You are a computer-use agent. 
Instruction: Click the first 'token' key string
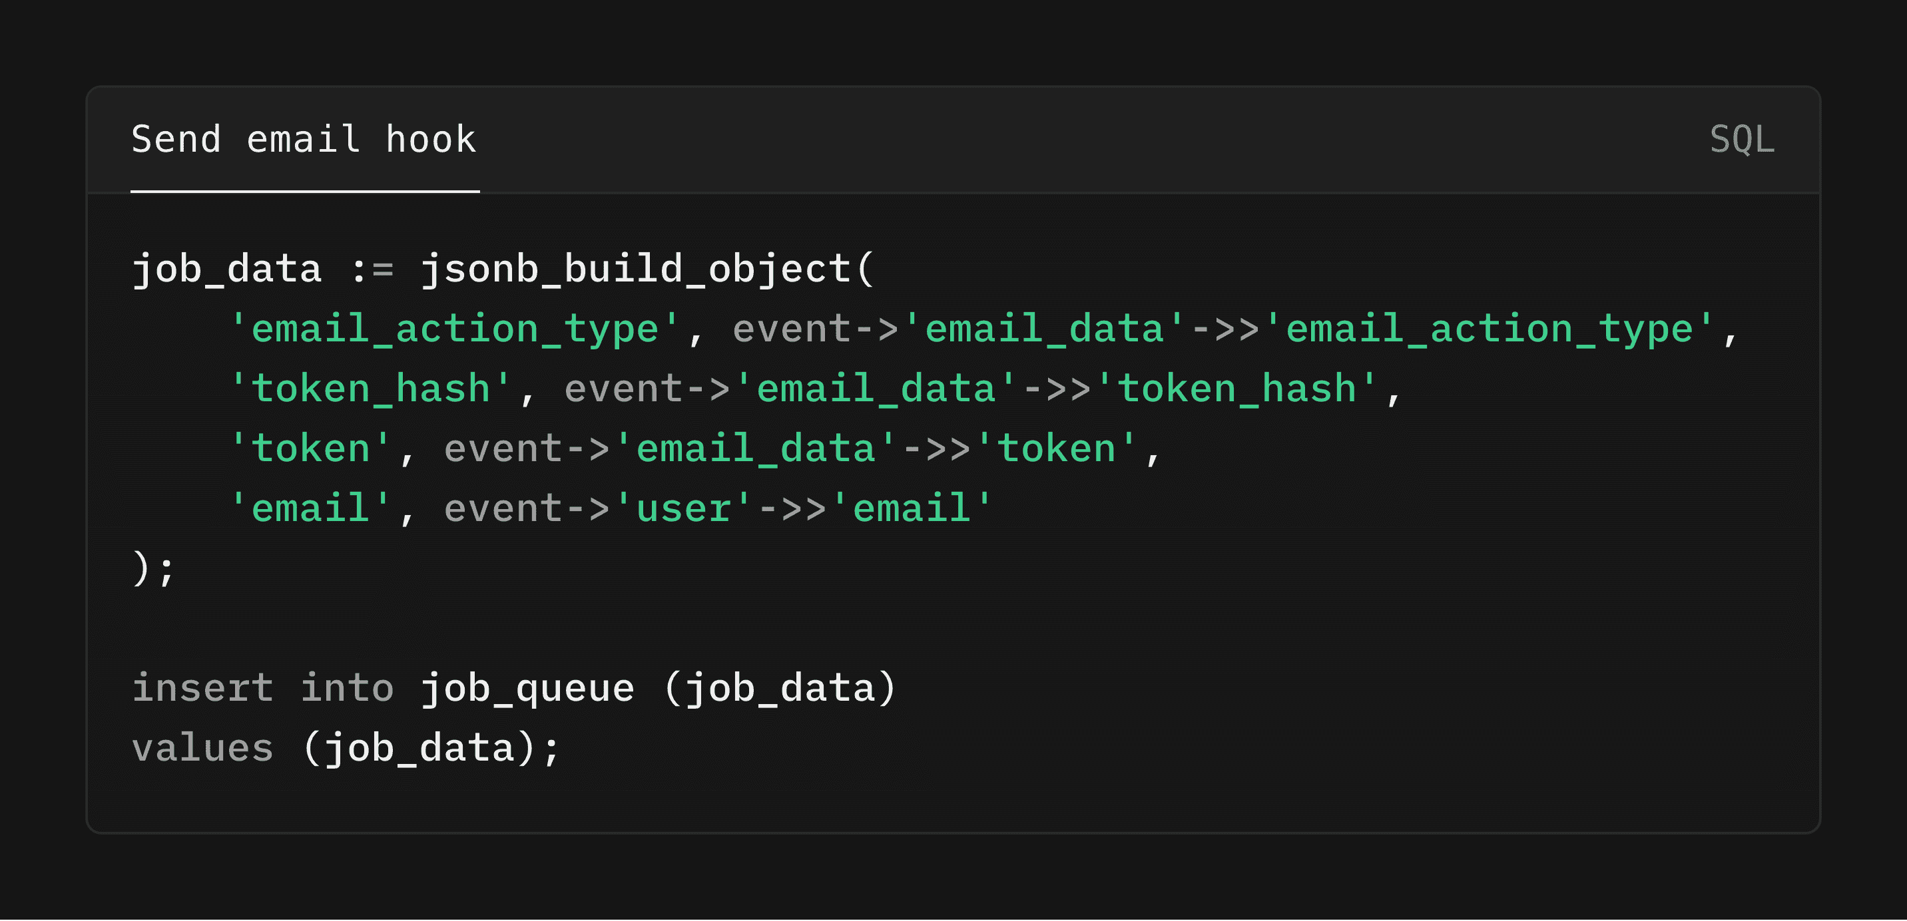pyautogui.click(x=311, y=449)
